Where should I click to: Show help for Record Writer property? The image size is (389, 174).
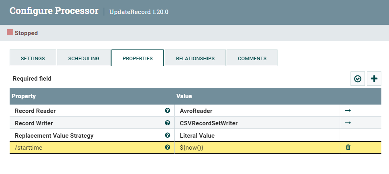[x=168, y=123]
